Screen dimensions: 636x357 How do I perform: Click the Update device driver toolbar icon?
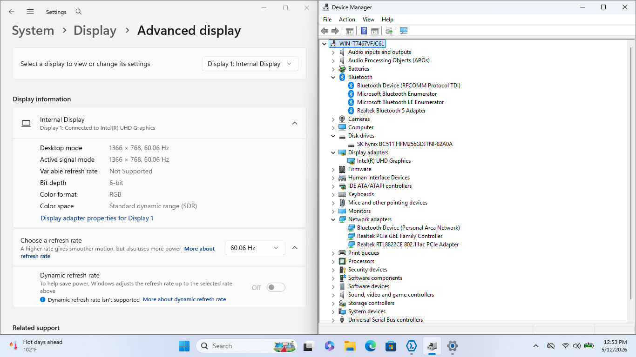(x=389, y=31)
